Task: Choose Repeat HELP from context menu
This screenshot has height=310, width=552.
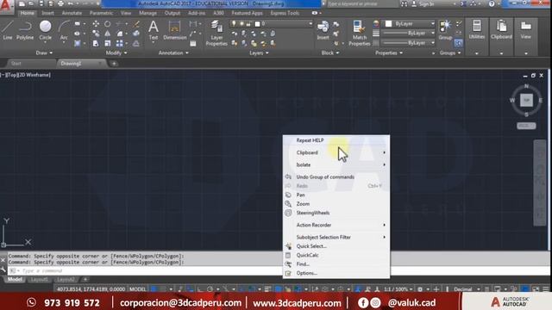Action: pos(336,140)
